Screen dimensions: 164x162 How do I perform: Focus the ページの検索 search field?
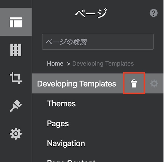coord(98,42)
